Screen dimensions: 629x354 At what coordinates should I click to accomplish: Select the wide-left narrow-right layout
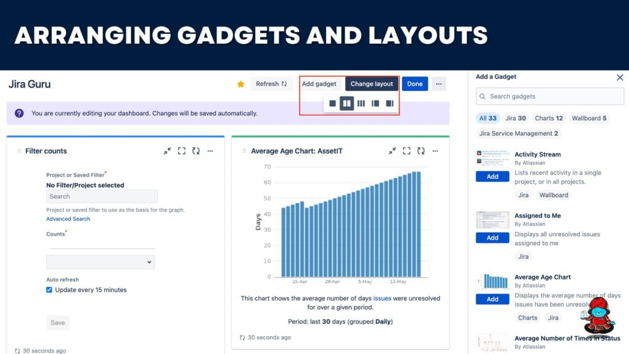pos(390,104)
